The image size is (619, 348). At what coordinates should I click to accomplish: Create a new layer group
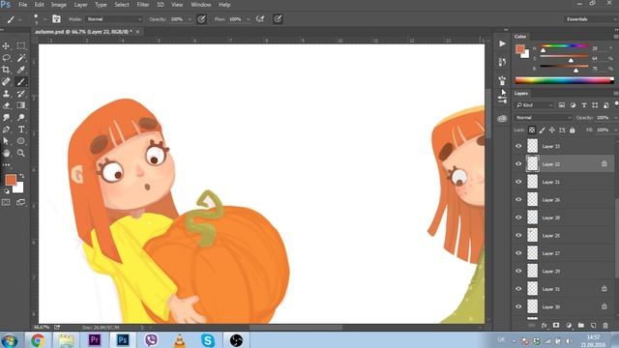pos(580,326)
